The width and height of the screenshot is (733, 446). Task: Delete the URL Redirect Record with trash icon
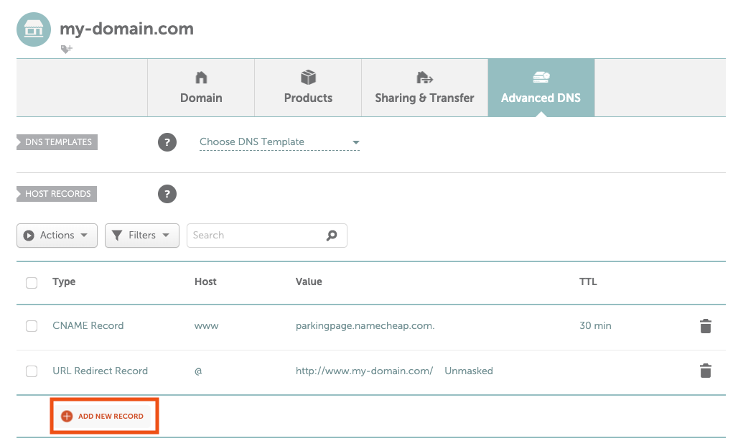click(x=705, y=371)
